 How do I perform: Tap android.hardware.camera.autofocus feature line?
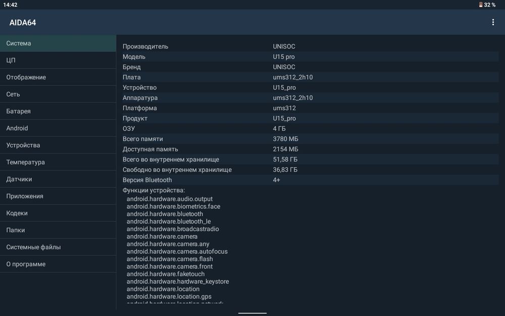[x=177, y=251]
